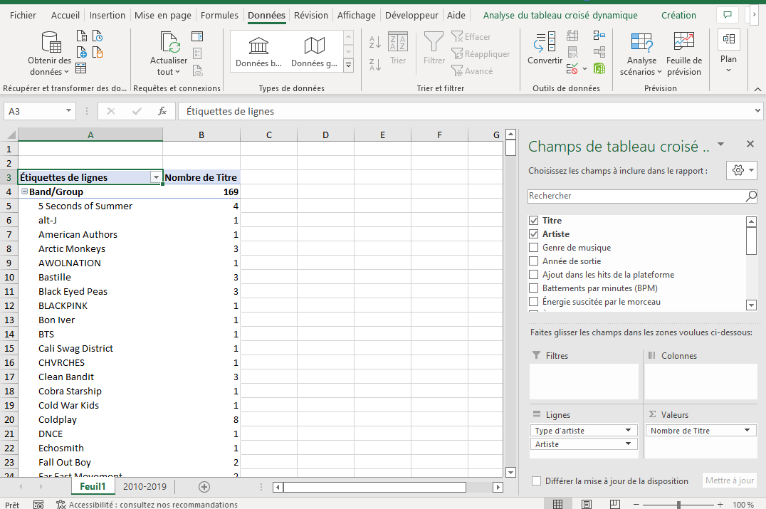Viewport: 766px width, 509px height.
Task: Open the Fichier tab
Action: tap(23, 15)
